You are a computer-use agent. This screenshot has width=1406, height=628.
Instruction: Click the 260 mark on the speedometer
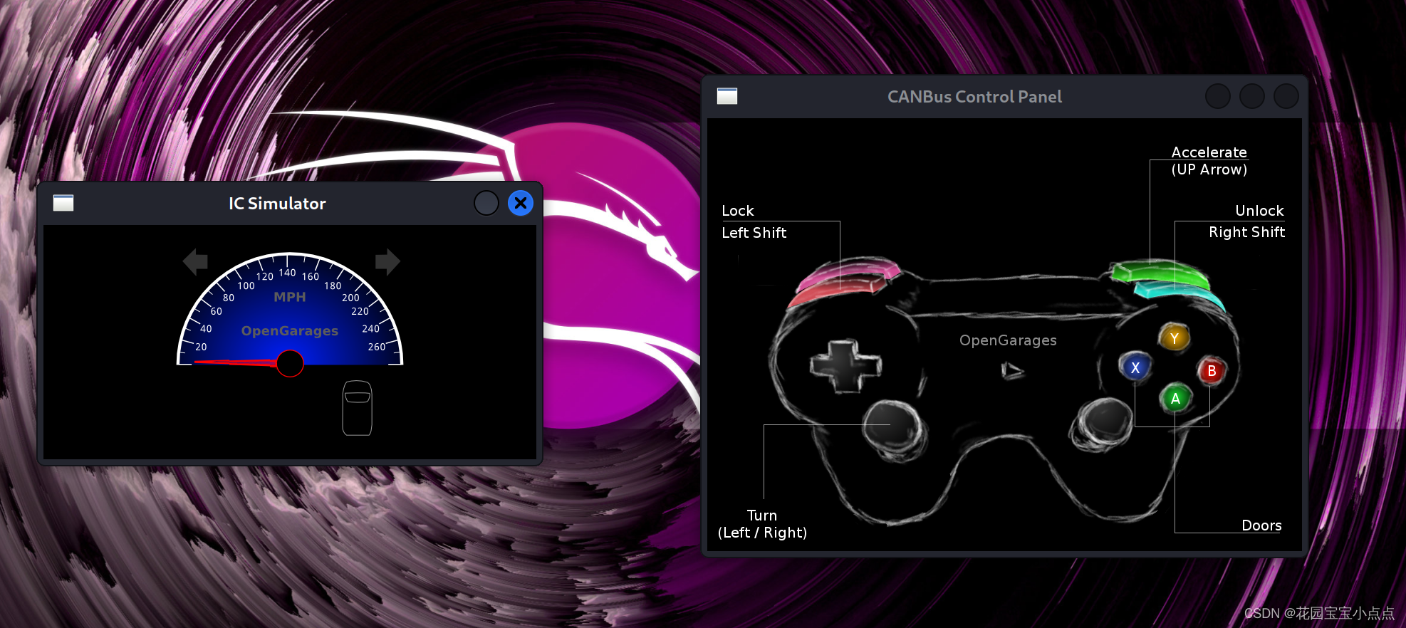tap(377, 347)
